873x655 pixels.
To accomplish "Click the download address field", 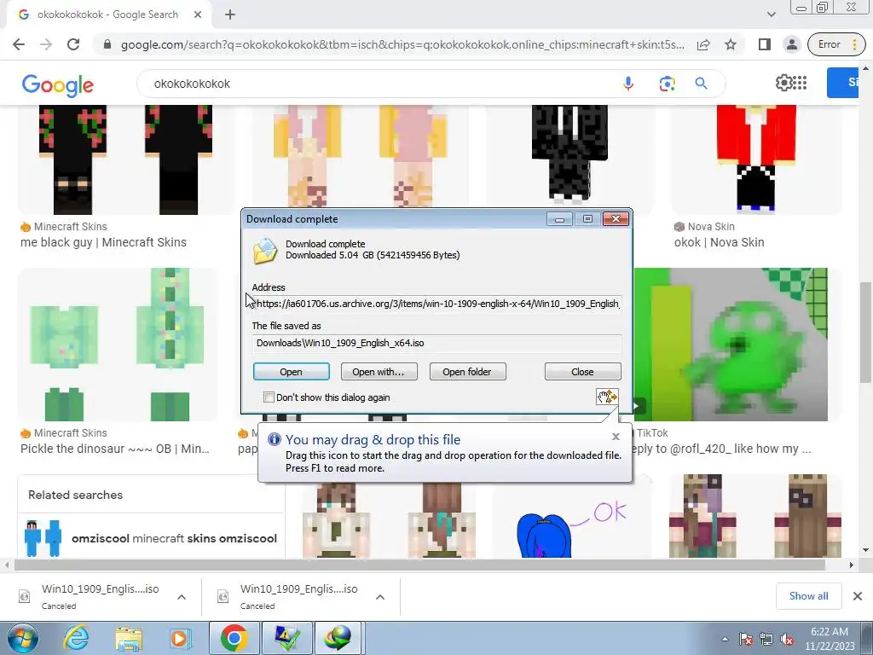I will point(436,304).
